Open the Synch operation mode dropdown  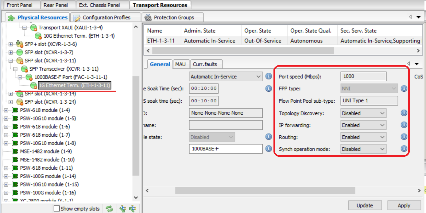click(x=363, y=149)
